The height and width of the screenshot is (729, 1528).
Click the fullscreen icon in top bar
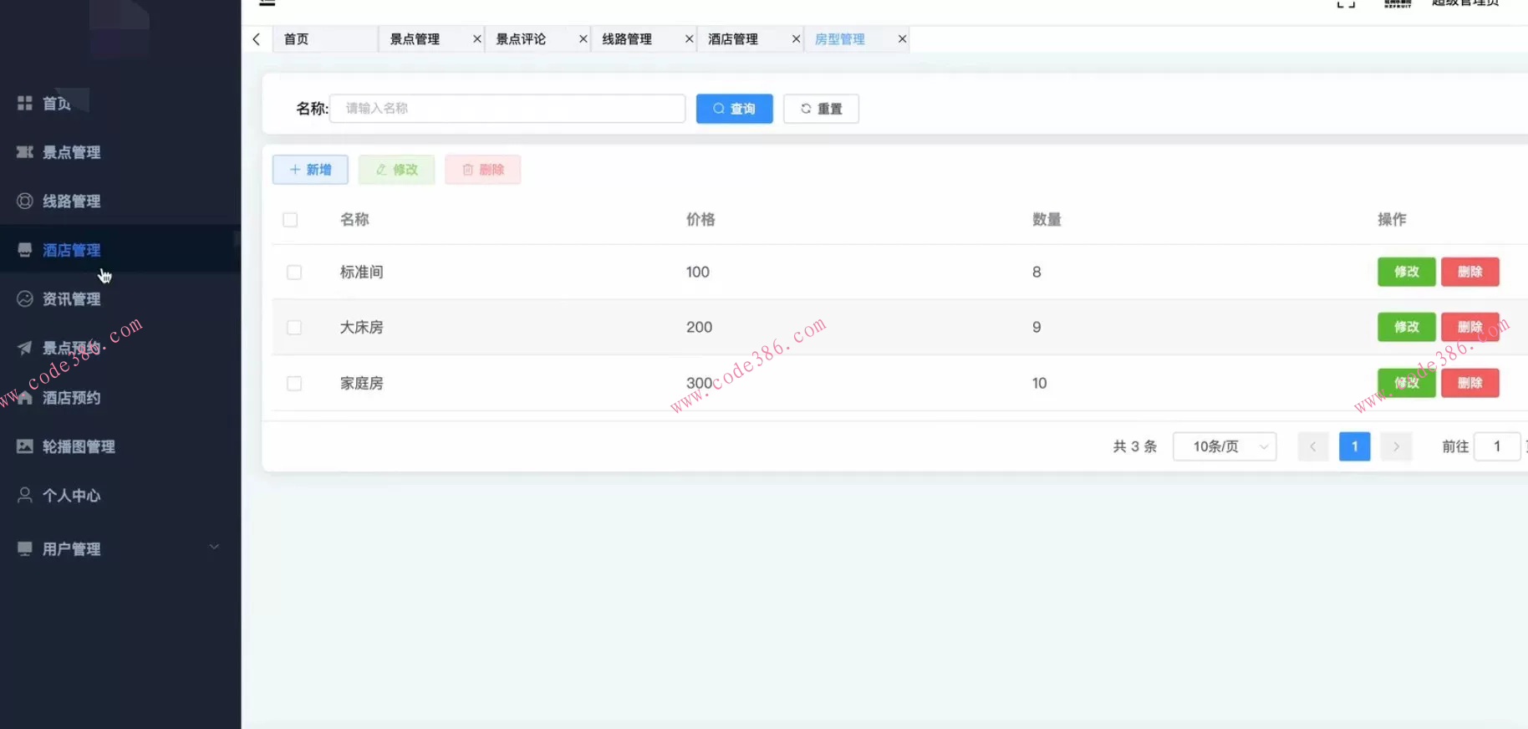(1346, 3)
